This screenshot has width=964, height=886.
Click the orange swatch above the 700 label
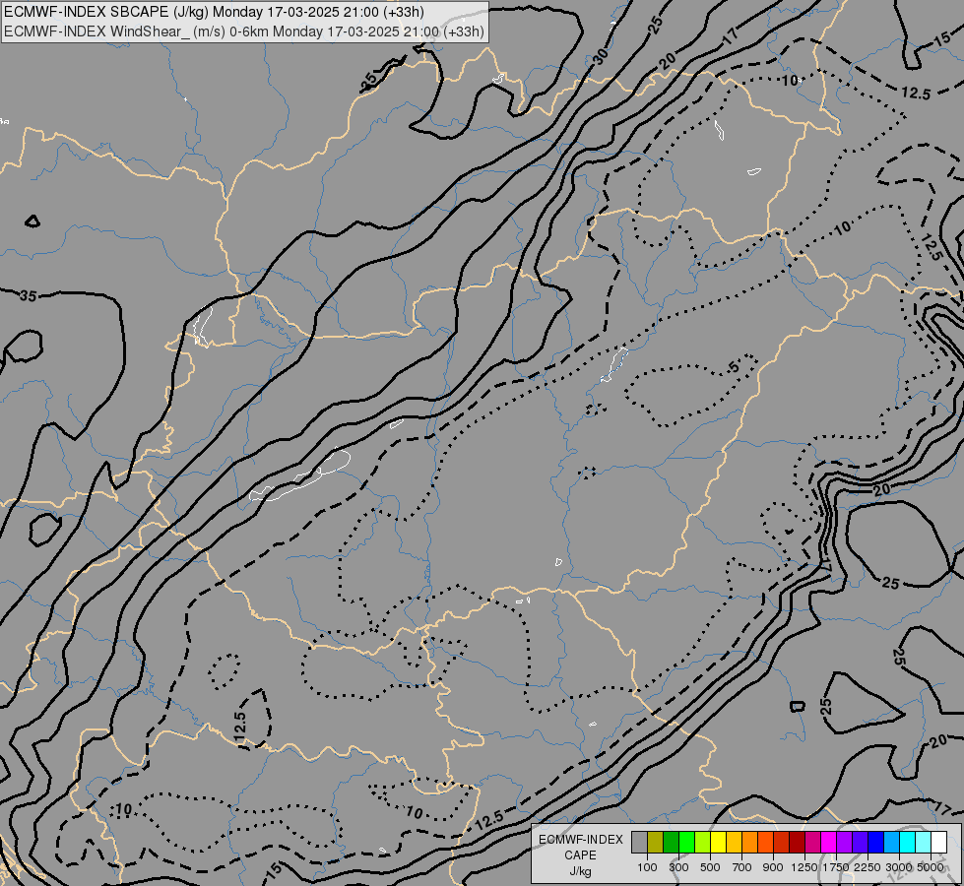[750, 843]
